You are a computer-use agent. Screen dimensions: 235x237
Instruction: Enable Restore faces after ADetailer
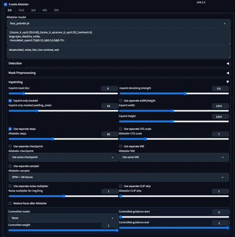pyautogui.click(x=10, y=204)
